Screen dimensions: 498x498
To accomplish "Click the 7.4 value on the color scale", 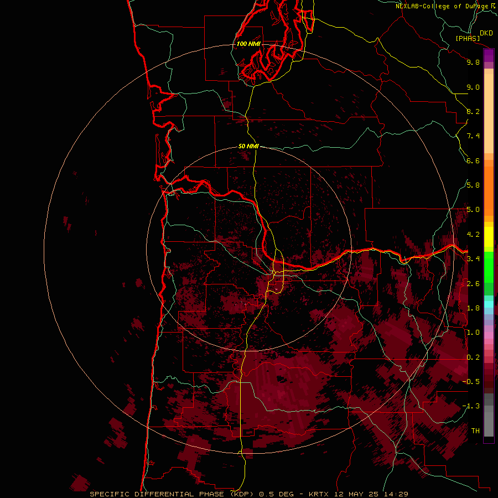I will [473, 136].
